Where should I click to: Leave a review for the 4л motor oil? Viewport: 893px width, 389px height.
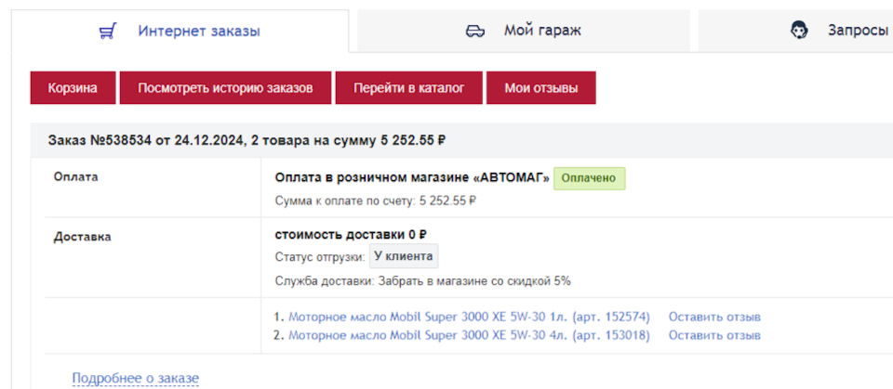click(x=714, y=335)
